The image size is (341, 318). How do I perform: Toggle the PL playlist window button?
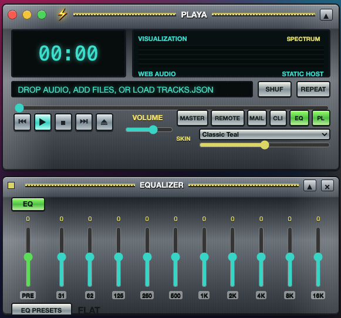coord(321,118)
